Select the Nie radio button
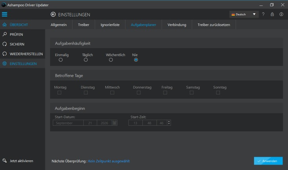 click(x=136, y=60)
